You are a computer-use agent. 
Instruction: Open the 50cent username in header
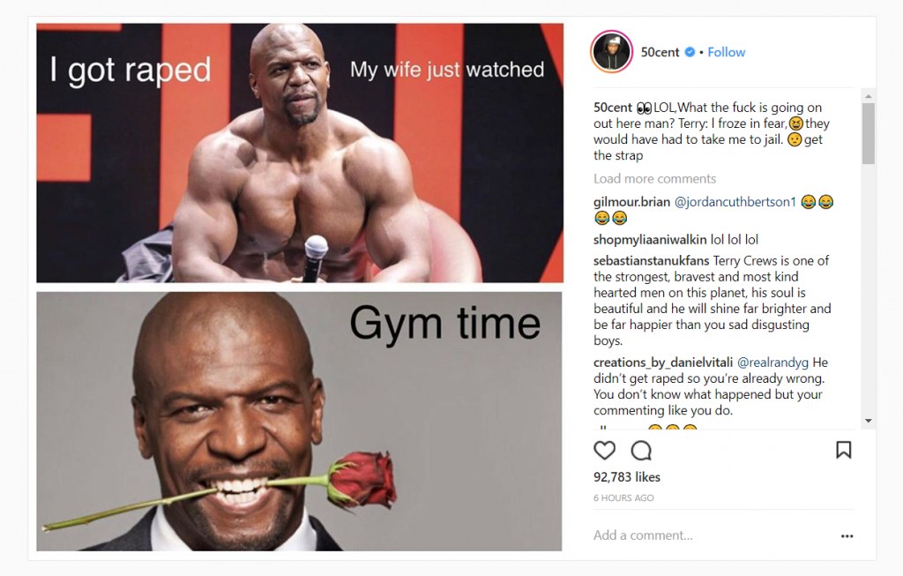660,52
